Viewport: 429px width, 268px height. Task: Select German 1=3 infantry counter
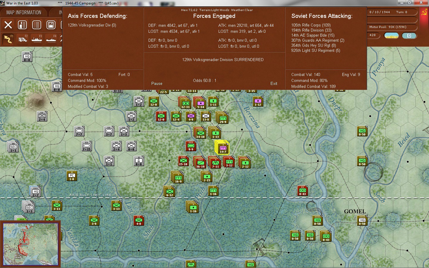pos(124,131)
